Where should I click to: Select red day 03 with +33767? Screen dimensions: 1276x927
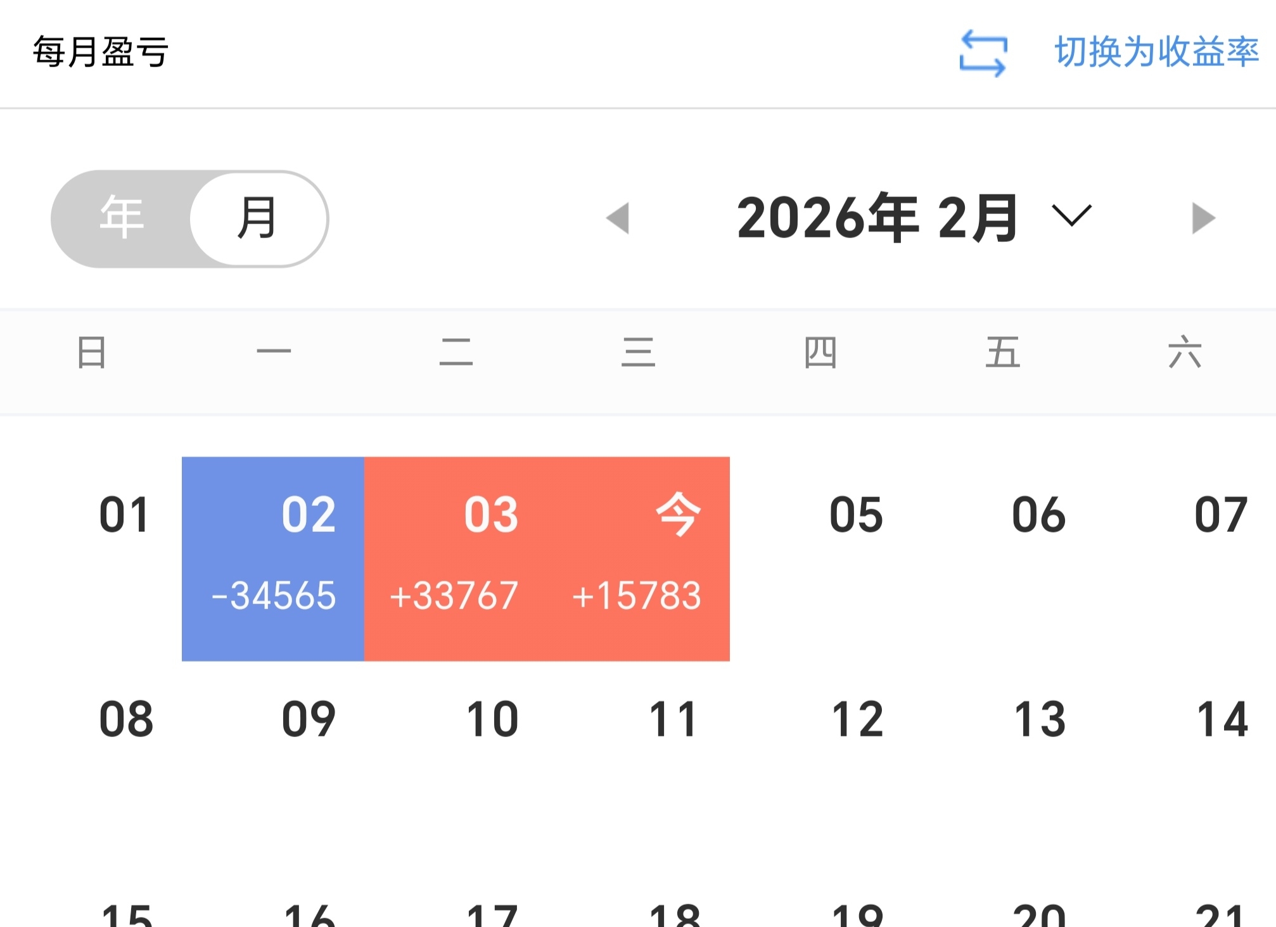click(x=456, y=558)
